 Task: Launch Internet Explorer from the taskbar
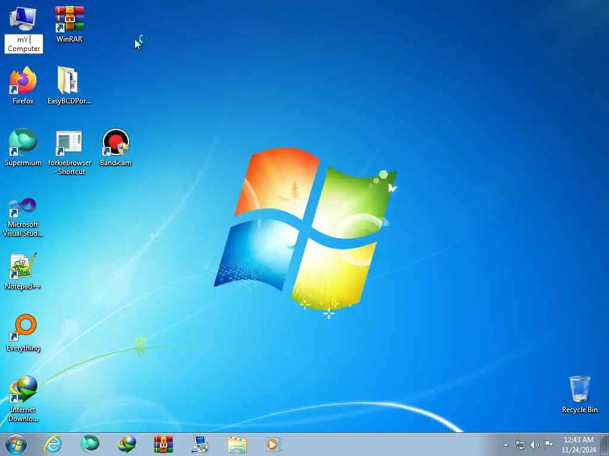(x=53, y=444)
